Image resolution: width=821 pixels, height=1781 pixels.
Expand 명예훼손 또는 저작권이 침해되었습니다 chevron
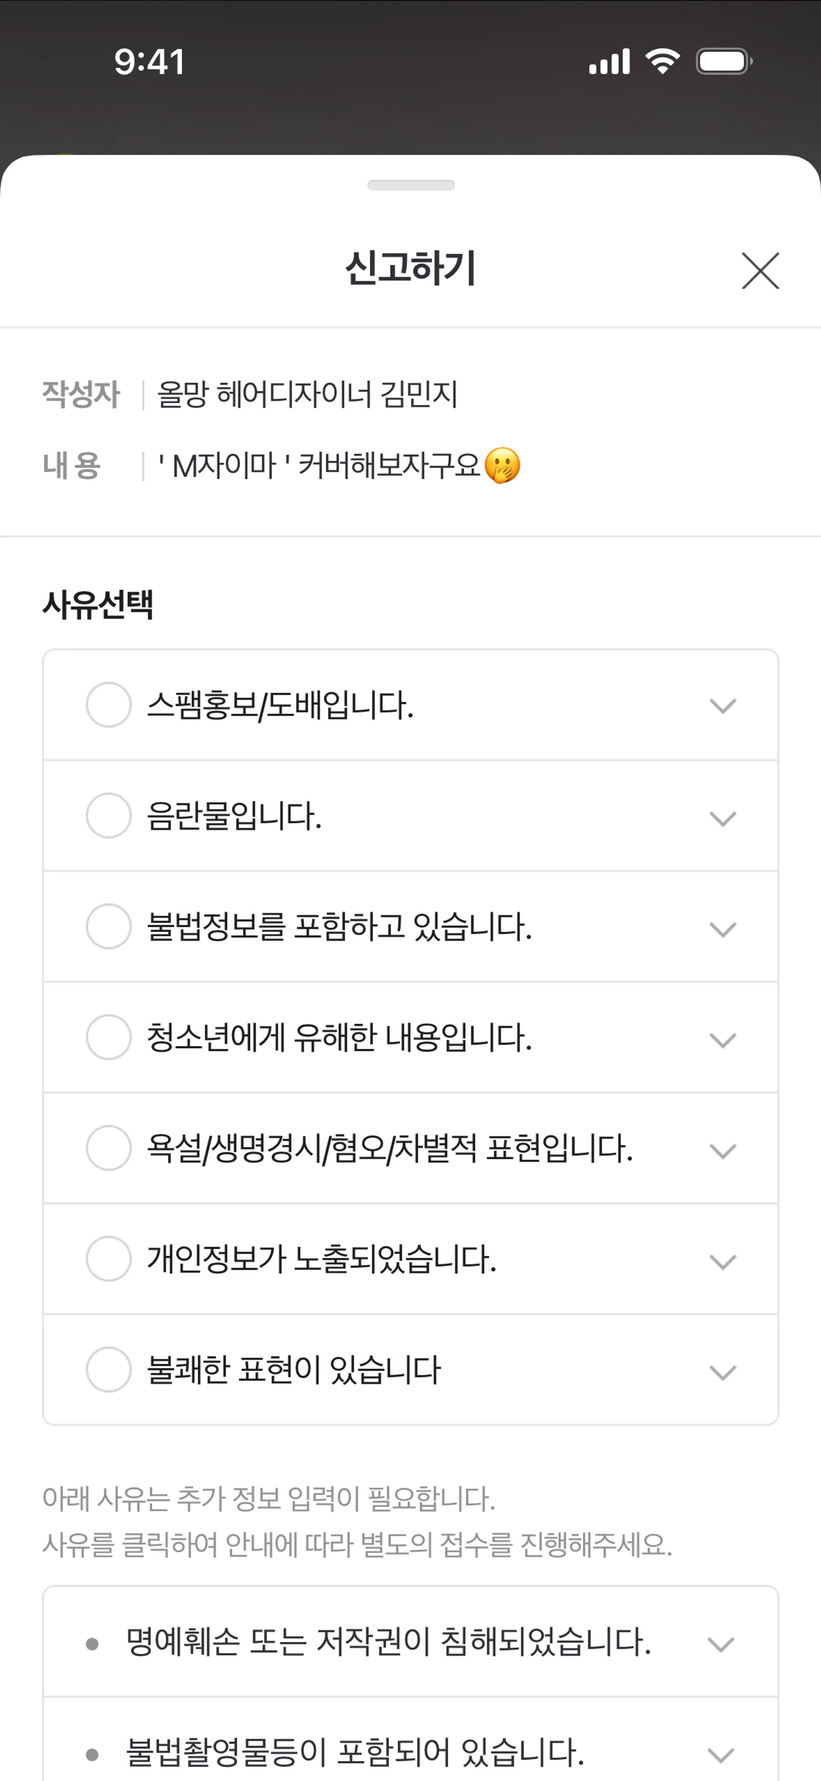tap(721, 1644)
